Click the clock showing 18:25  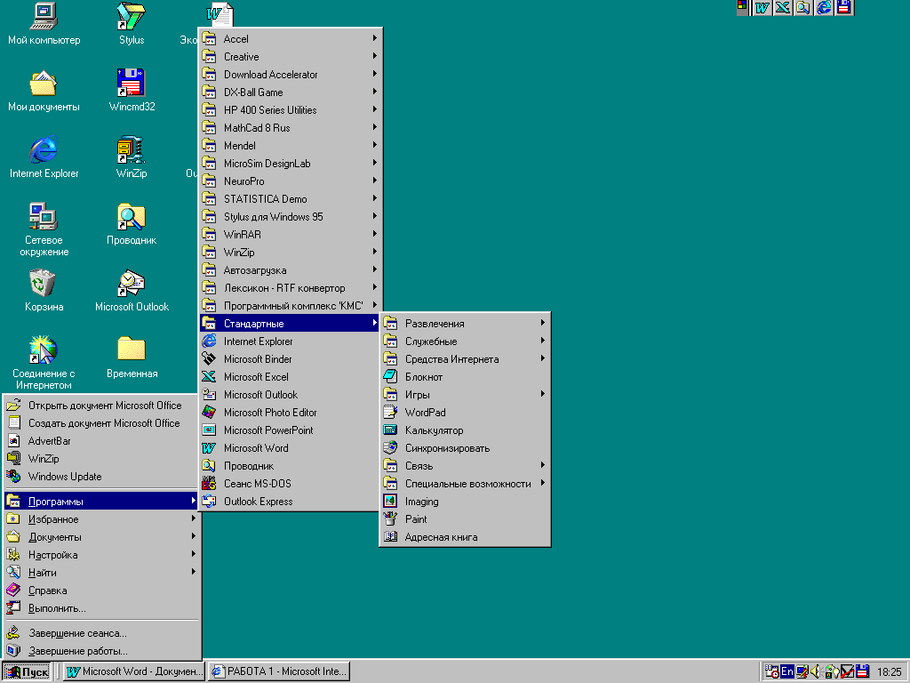[889, 672]
